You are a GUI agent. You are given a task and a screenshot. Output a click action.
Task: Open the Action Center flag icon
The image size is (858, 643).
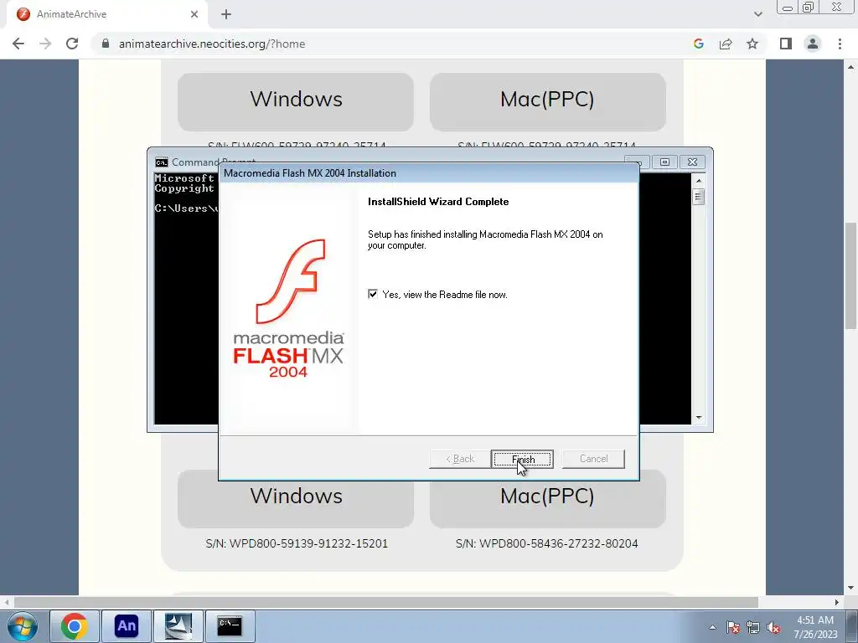click(732, 627)
